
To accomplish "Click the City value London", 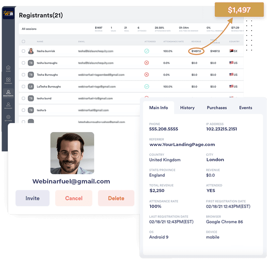I will (215, 160).
